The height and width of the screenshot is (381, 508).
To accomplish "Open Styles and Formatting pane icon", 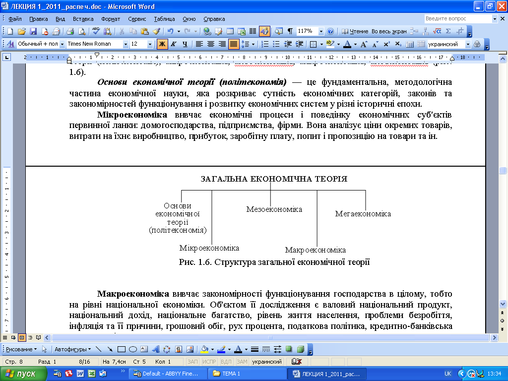I will (10, 44).
